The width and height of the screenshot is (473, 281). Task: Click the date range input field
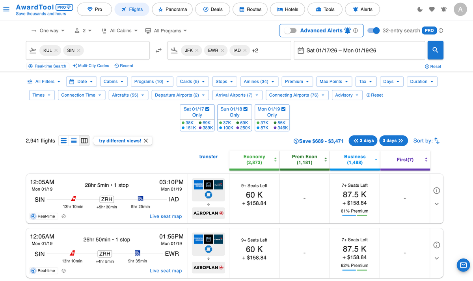[359, 50]
